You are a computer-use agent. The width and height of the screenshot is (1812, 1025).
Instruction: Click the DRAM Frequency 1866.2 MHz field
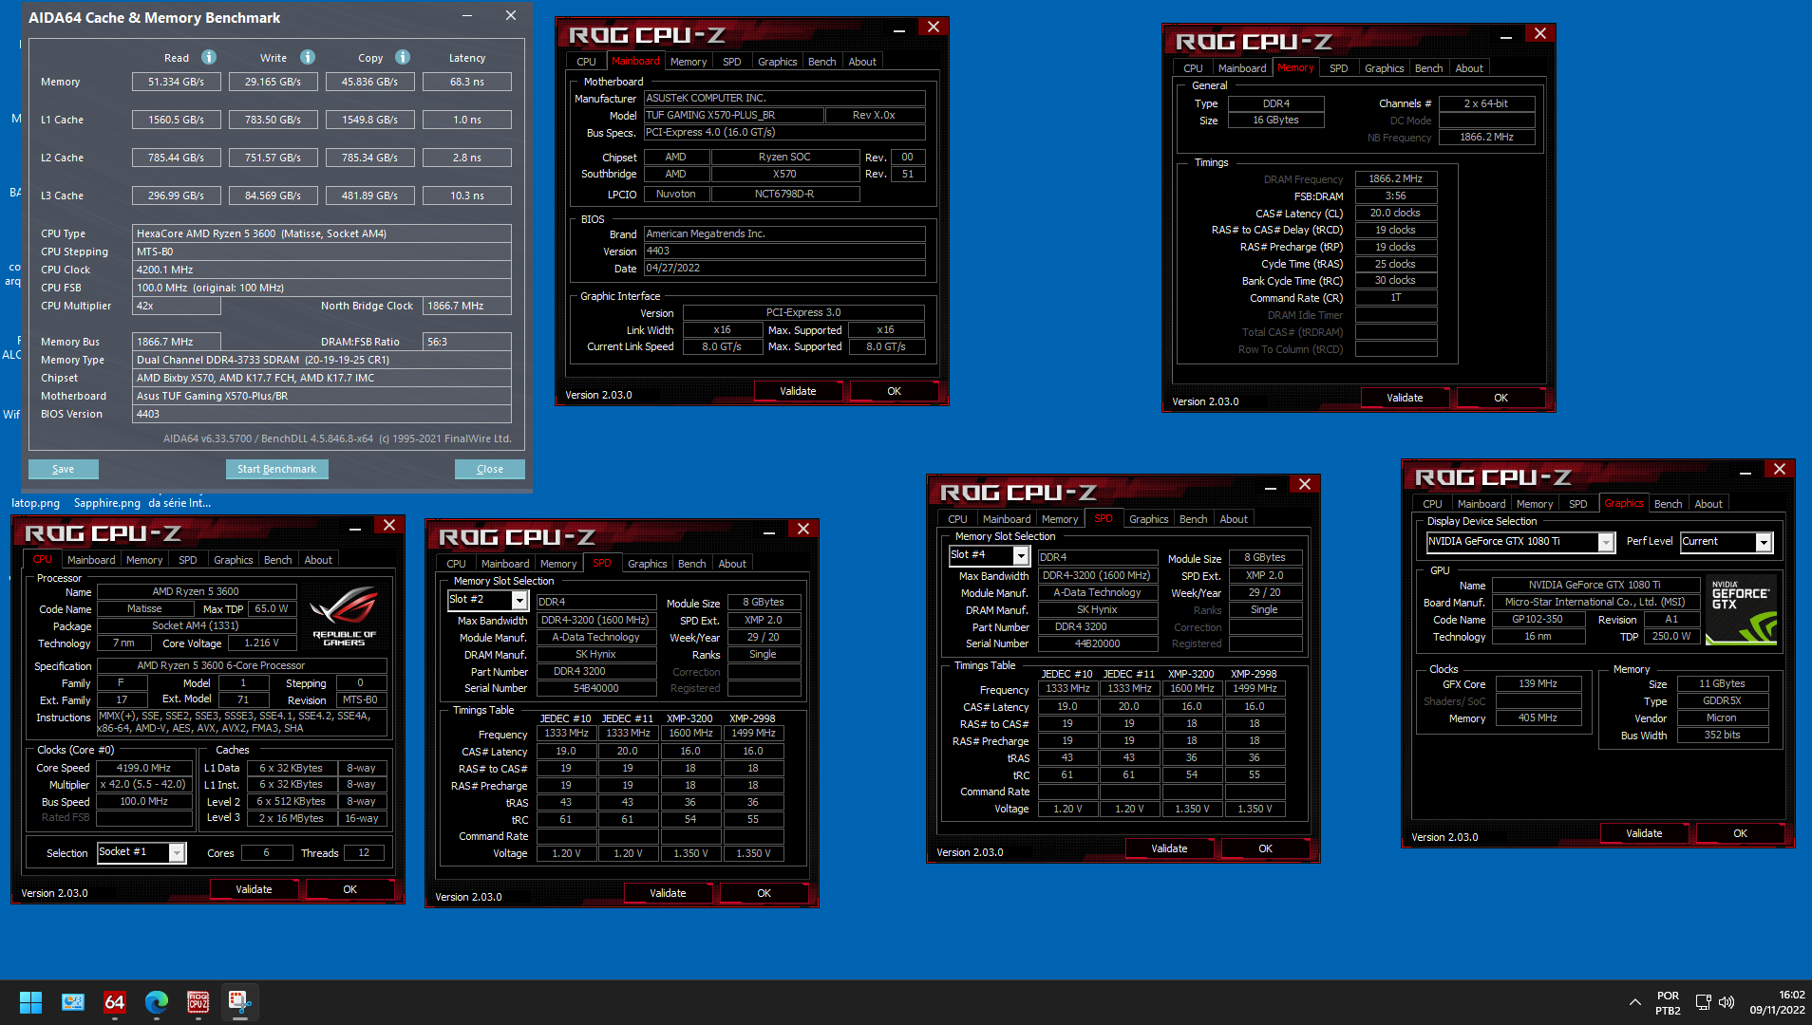pyautogui.click(x=1395, y=178)
